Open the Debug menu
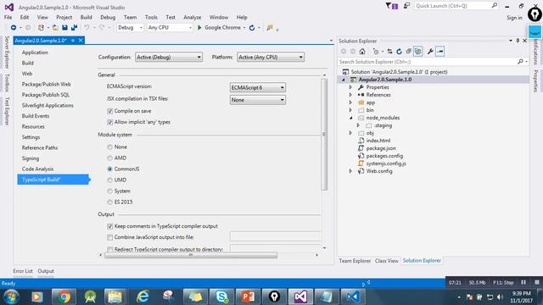Image resolution: width=543 pixels, height=305 pixels. pyautogui.click(x=108, y=17)
